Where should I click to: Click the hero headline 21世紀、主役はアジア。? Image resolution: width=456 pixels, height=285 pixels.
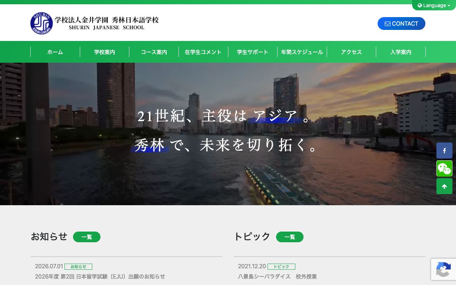tap(224, 116)
